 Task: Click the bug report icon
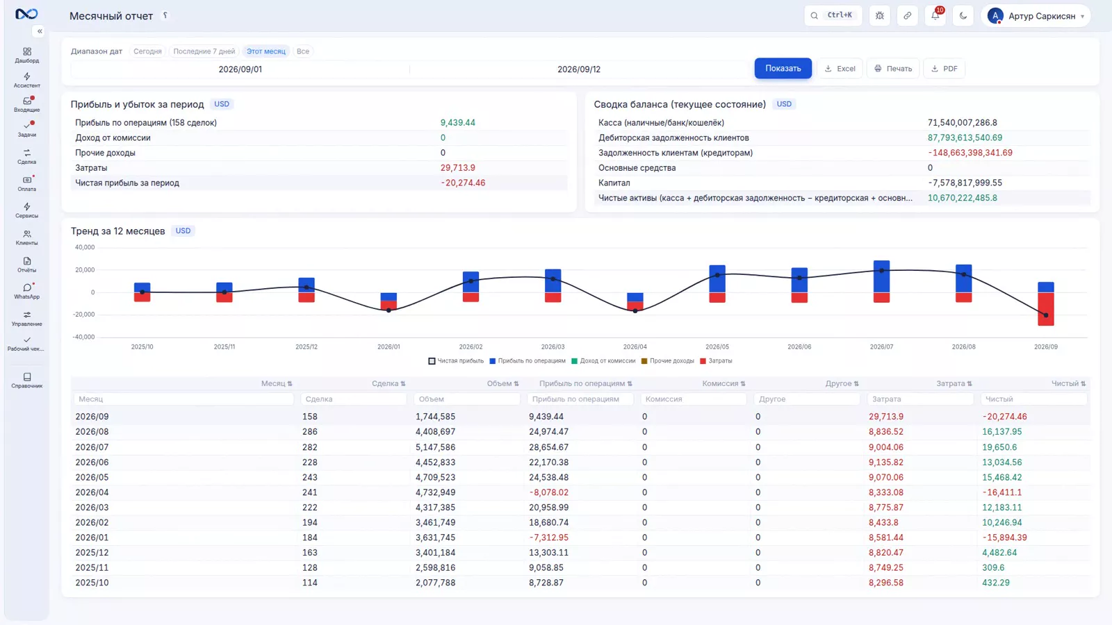point(880,15)
